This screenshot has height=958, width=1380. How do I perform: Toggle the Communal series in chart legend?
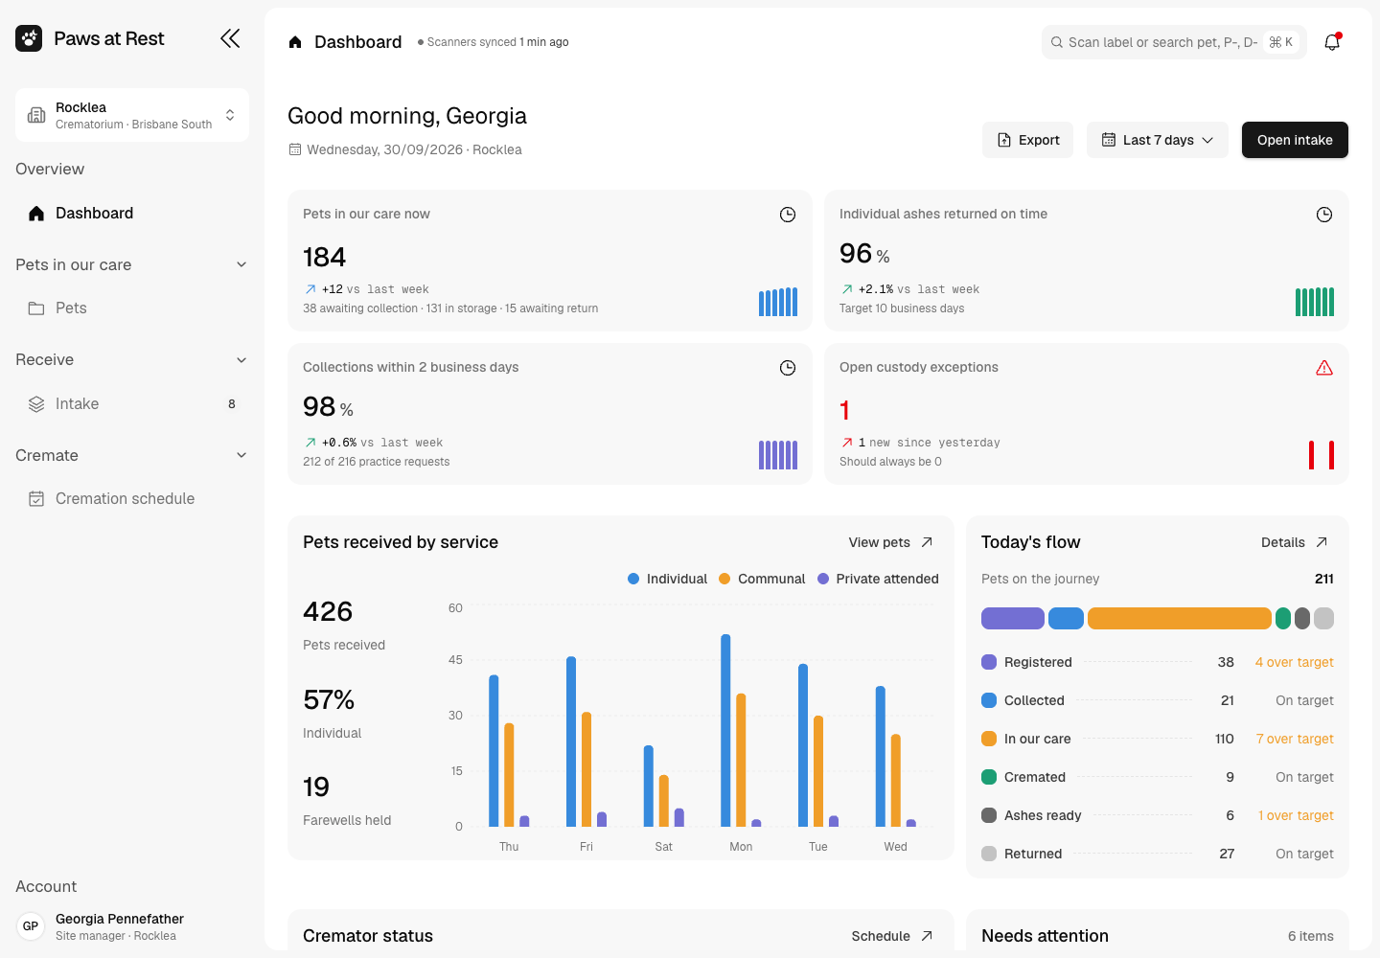(762, 579)
